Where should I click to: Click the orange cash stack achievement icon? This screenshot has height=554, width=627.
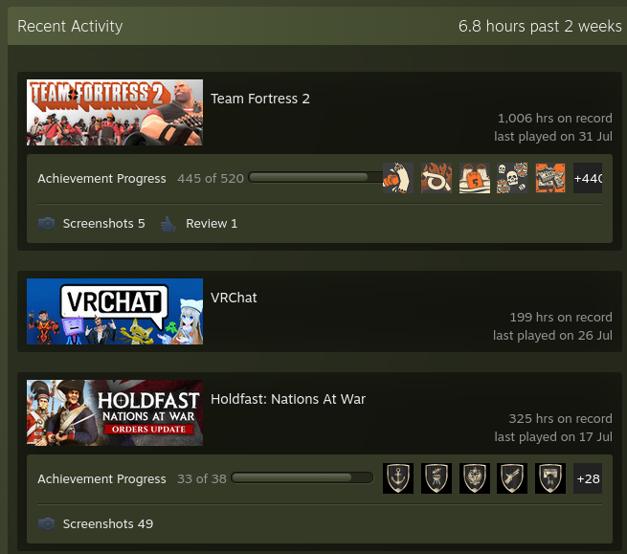(550, 178)
